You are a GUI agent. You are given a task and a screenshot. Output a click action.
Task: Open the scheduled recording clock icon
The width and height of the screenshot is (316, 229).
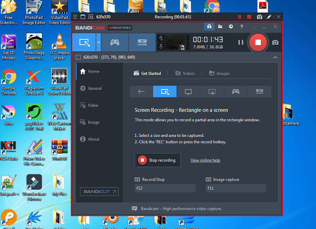[231, 26]
